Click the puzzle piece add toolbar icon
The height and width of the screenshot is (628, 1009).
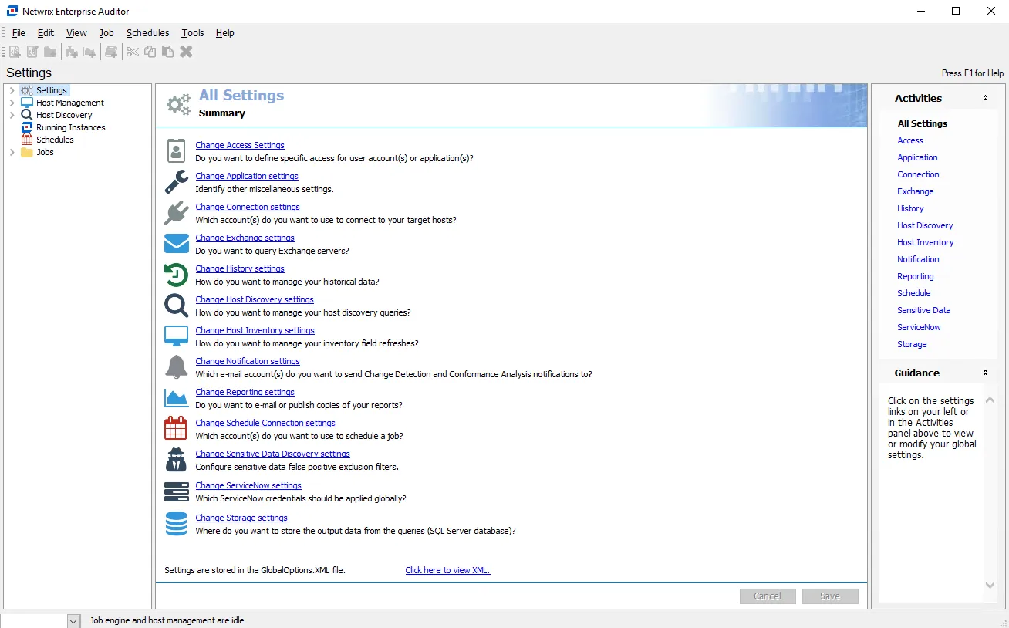coord(72,52)
